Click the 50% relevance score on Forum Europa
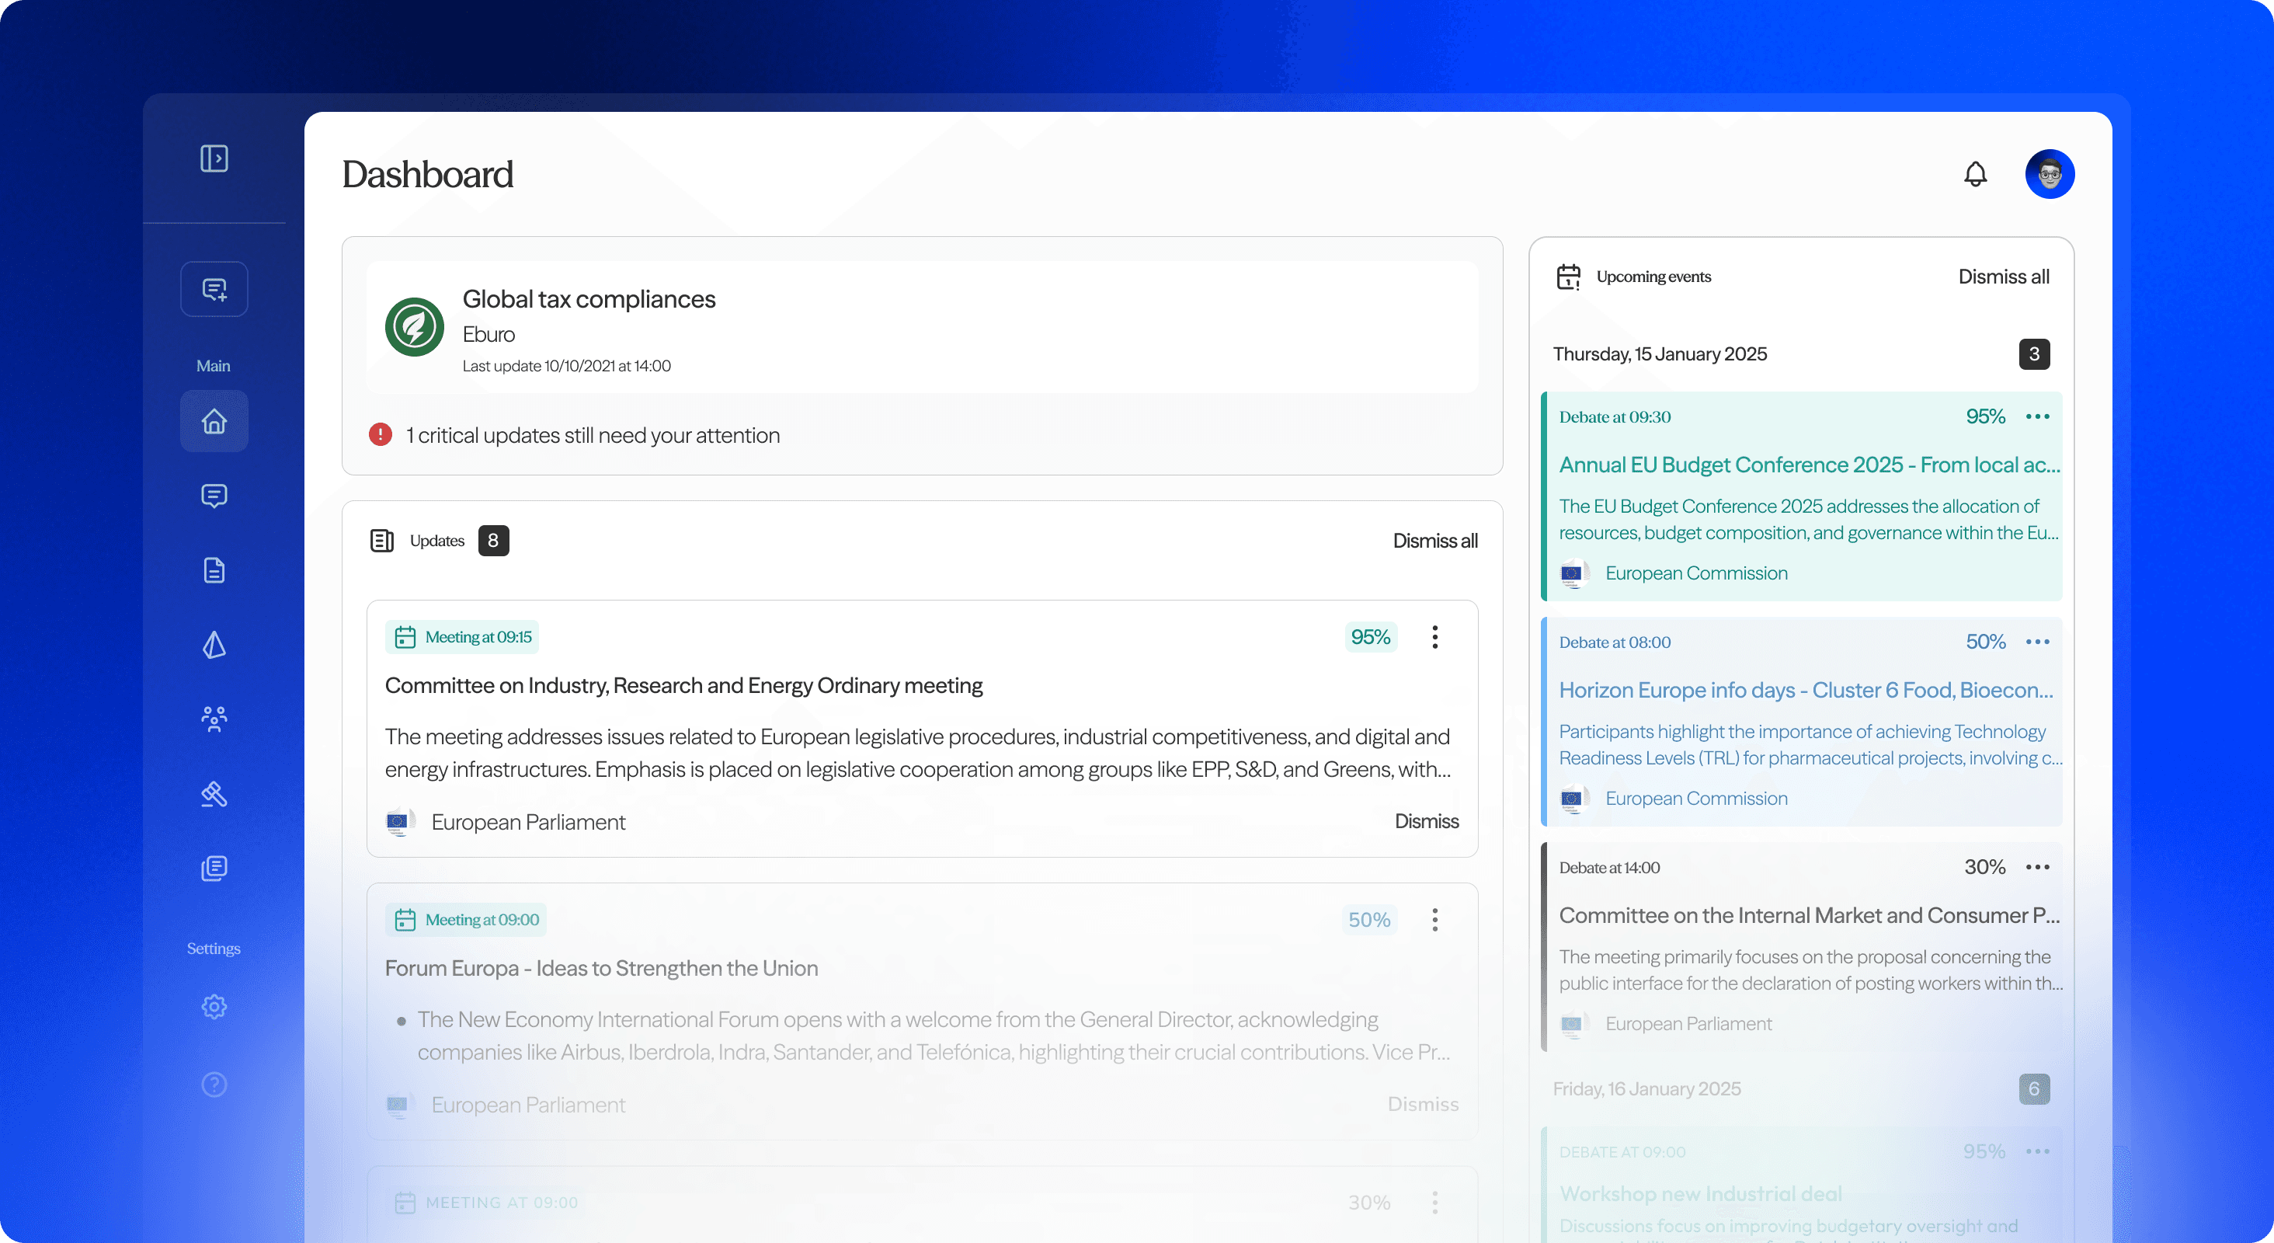 (1369, 919)
